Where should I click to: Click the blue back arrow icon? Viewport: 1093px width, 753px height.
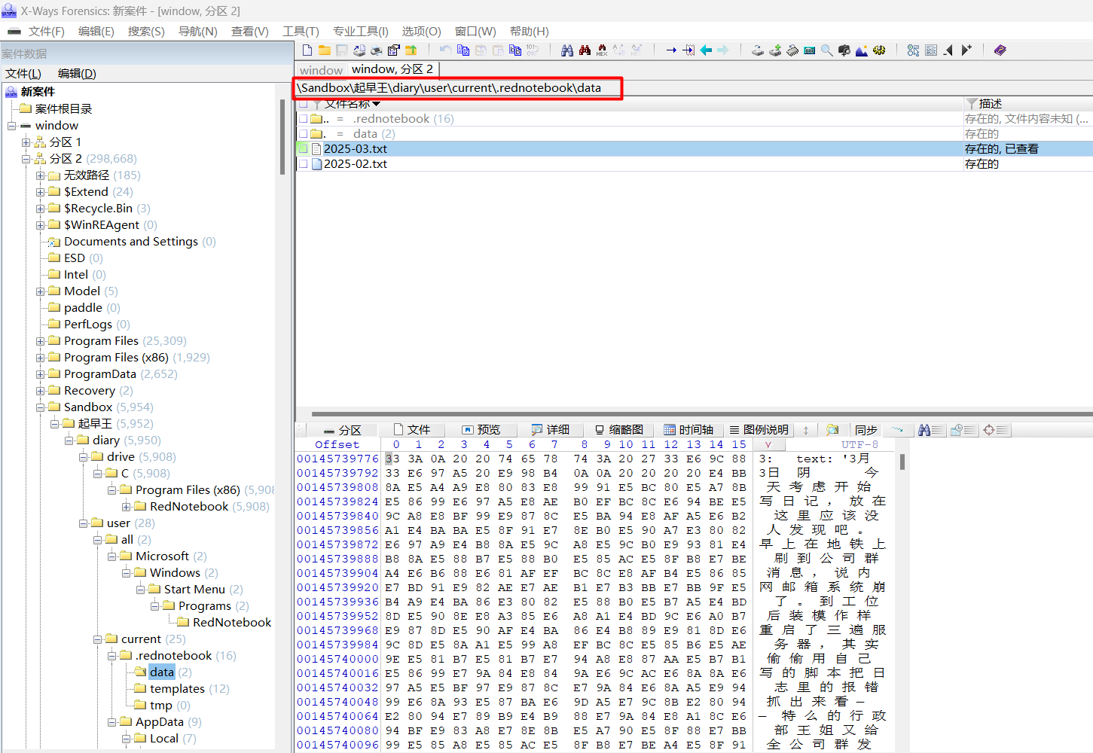tap(706, 50)
